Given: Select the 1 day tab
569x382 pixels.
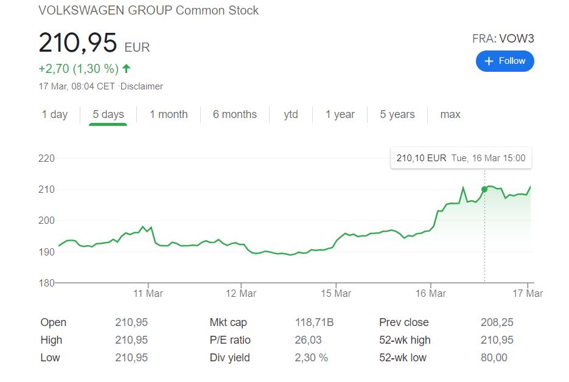Looking at the screenshot, I should [x=55, y=114].
